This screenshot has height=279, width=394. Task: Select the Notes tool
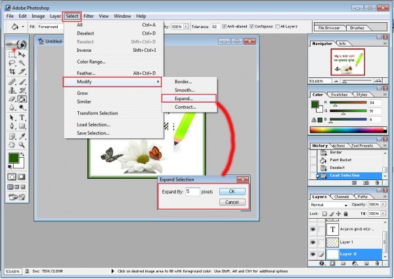12,136
